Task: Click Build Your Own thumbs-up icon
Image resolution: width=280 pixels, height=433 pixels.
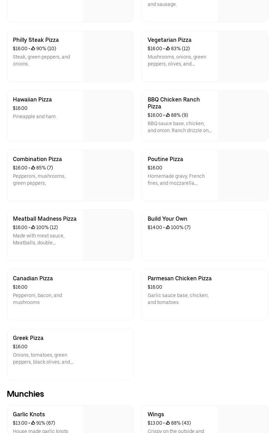Action: coord(168,228)
